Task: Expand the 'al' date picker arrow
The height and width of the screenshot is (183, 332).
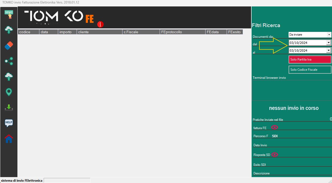Action: [x=329, y=50]
